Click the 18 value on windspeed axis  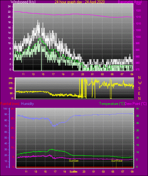(x=9, y=22)
